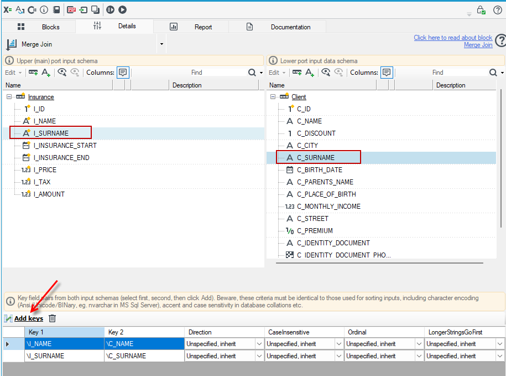This screenshot has height=376, width=506.
Task: Open 'Click here to read about block' link
Action: click(453, 38)
